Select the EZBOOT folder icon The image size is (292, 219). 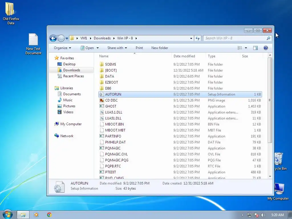(x=102, y=82)
